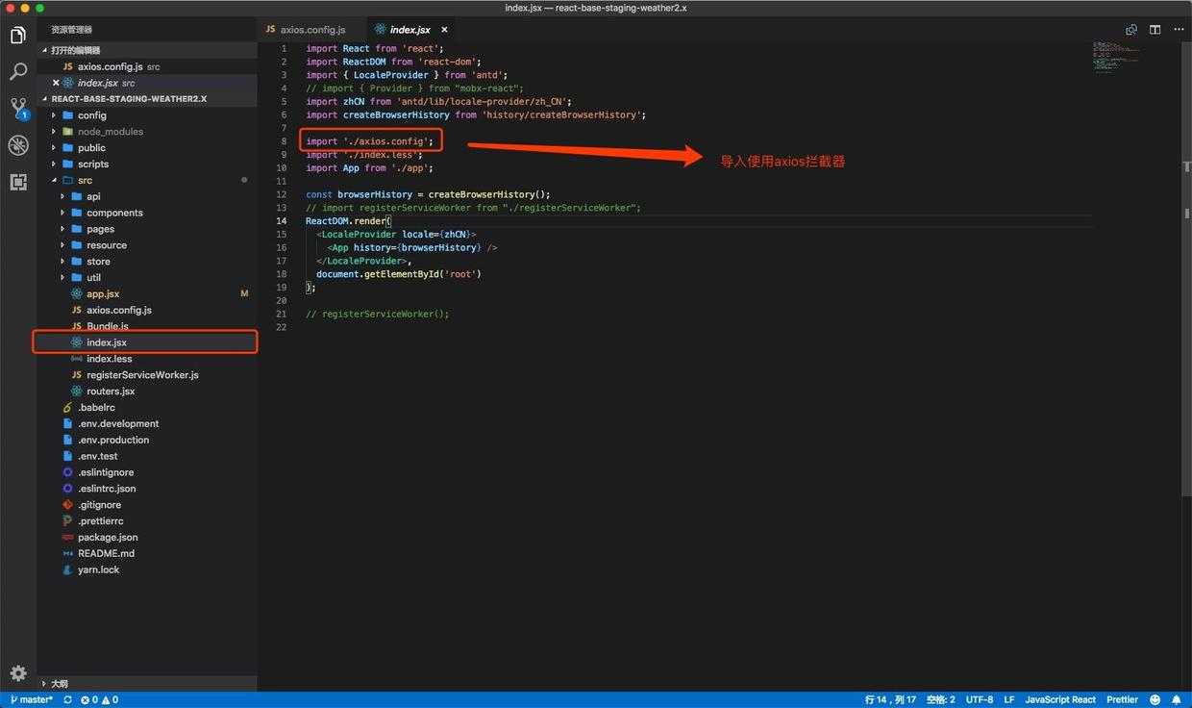Expand the node_modules folder
1192x708 pixels.
pos(110,132)
